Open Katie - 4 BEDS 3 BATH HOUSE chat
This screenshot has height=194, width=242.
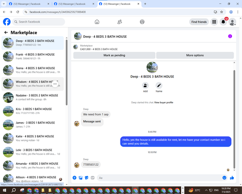(x=32, y=138)
